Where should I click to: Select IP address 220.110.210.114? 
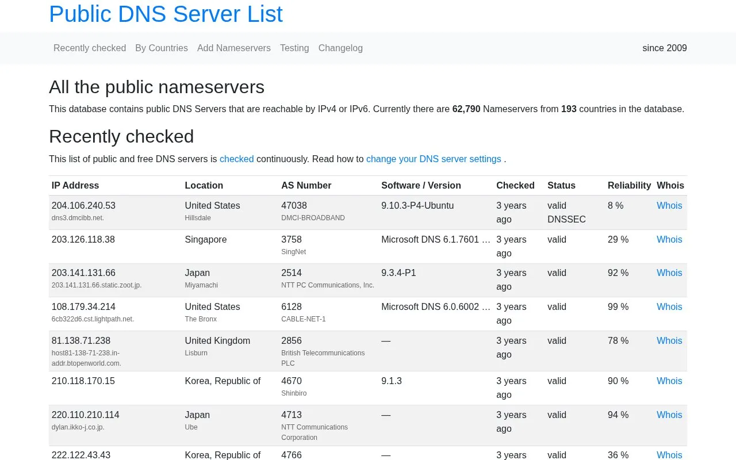coord(86,415)
